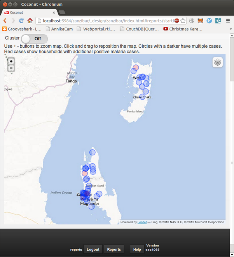Click the browser forward arrow

[x=13, y=21]
